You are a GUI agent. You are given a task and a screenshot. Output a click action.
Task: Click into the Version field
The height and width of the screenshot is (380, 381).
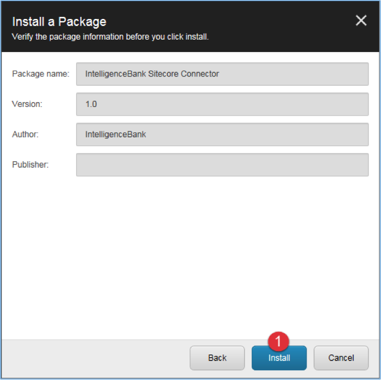click(x=222, y=104)
